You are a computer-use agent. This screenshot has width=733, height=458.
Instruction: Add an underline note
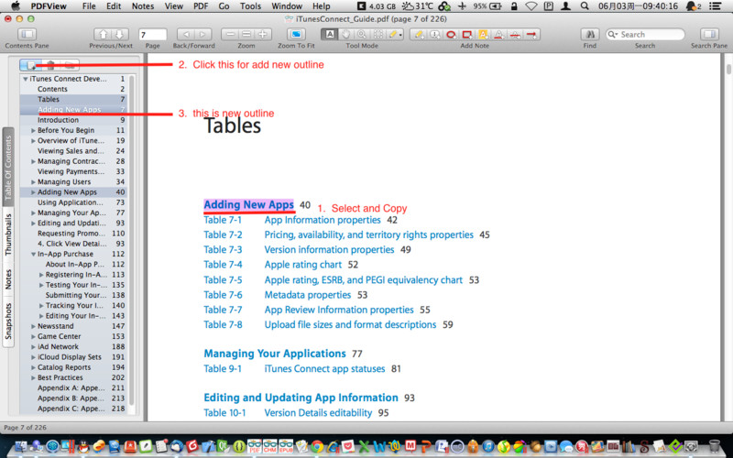[x=498, y=34]
